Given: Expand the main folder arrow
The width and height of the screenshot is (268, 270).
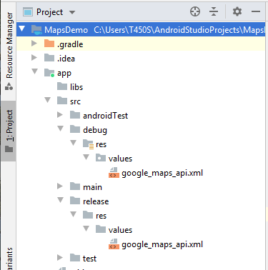Looking at the screenshot, I should [60, 186].
